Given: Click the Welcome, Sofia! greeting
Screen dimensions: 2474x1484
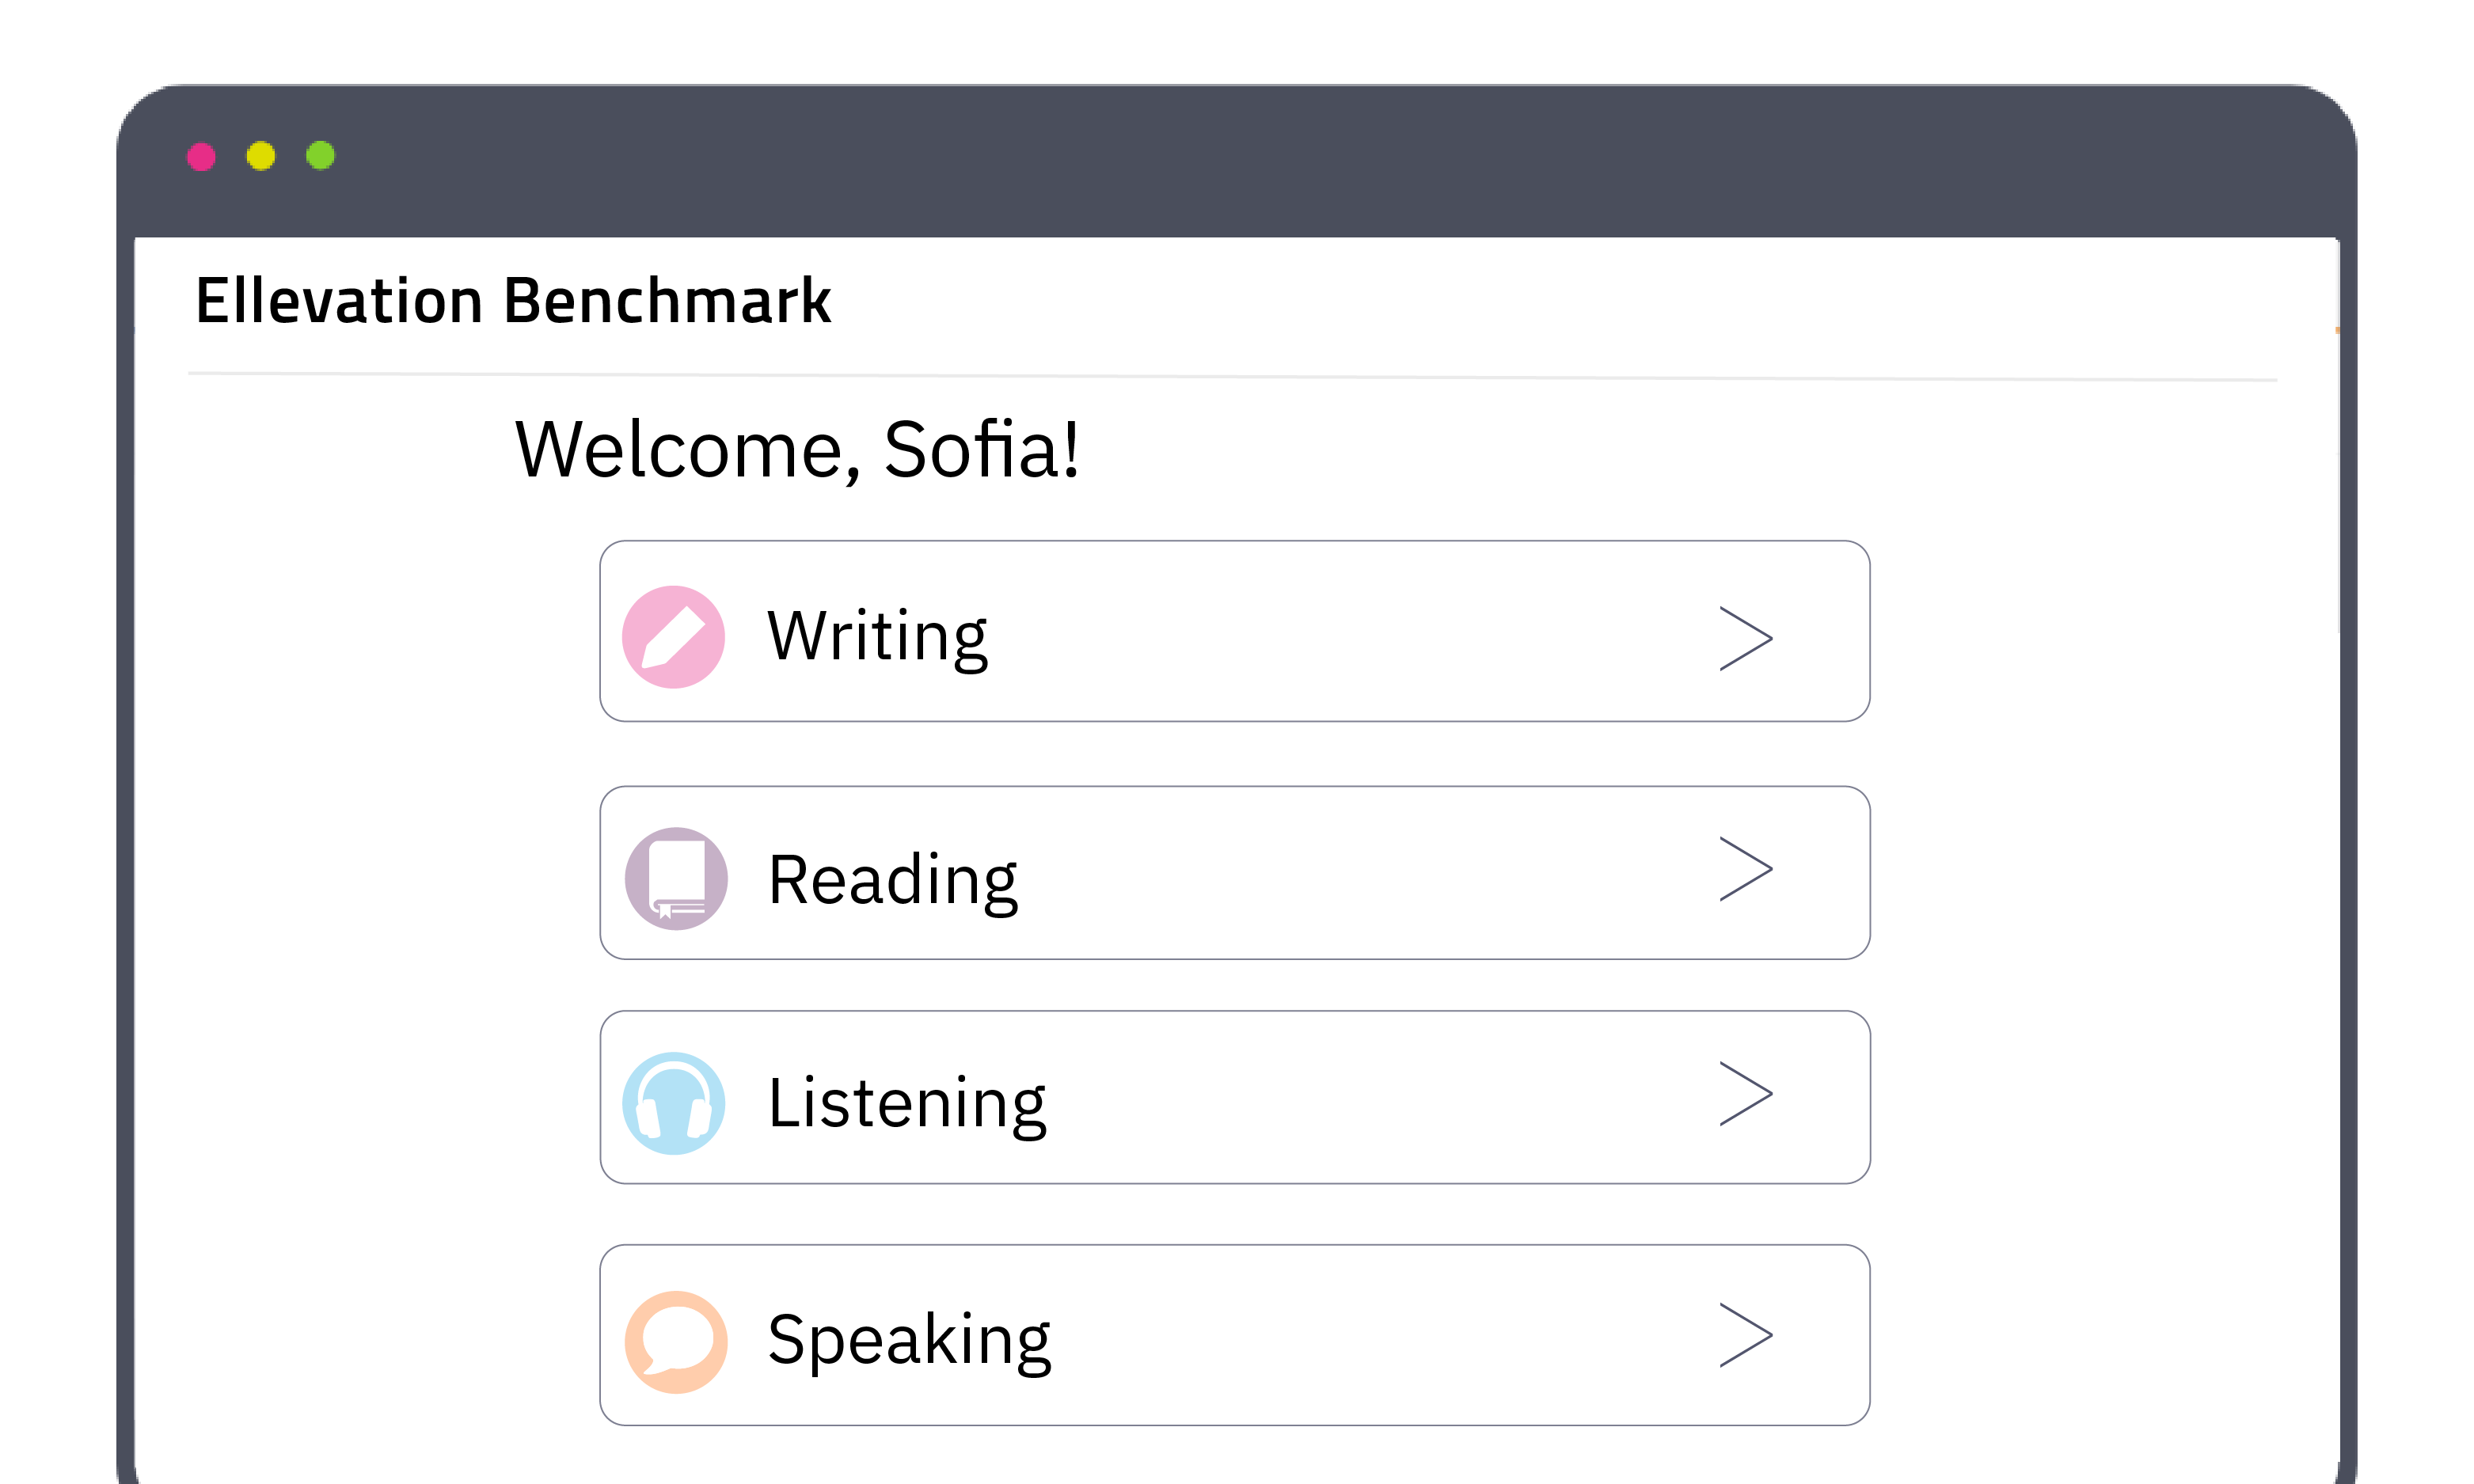Looking at the screenshot, I should tap(797, 450).
